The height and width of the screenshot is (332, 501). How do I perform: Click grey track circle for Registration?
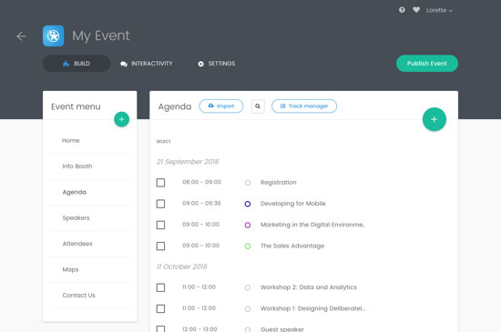pos(248,183)
